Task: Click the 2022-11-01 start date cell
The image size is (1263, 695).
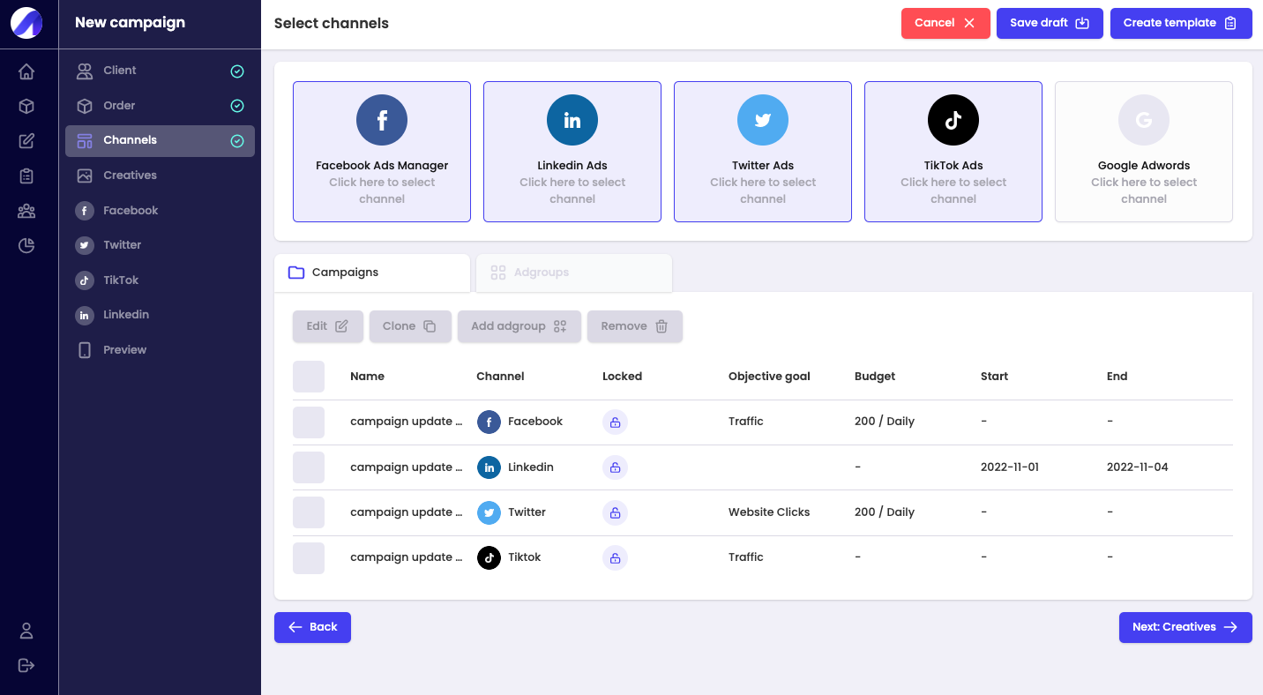Action: [1010, 467]
